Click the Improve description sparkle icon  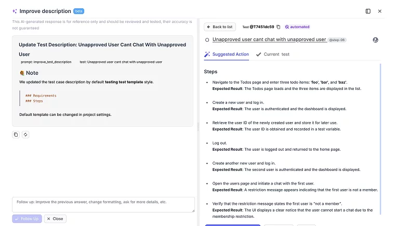(x=15, y=11)
